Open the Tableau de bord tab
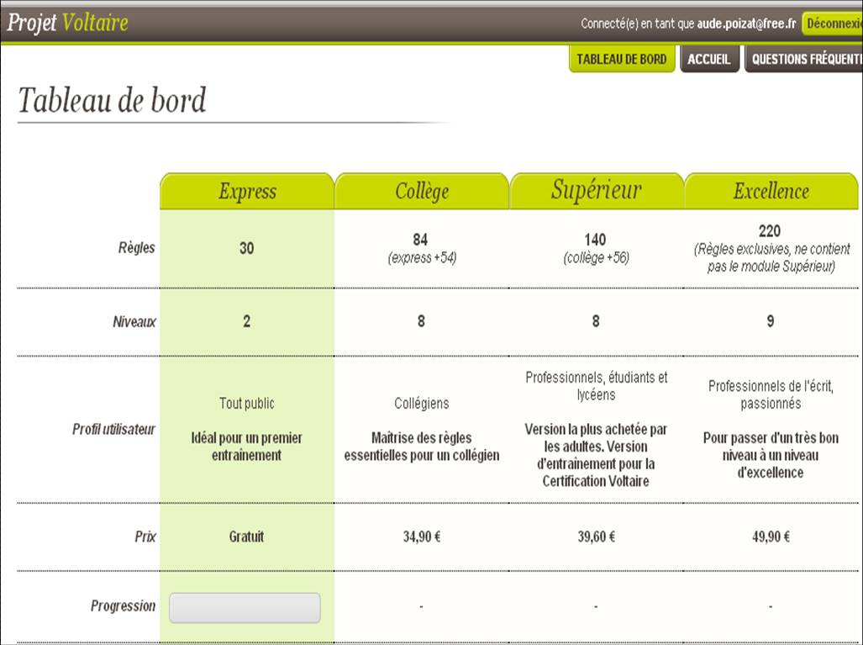This screenshot has width=863, height=645. click(x=622, y=59)
